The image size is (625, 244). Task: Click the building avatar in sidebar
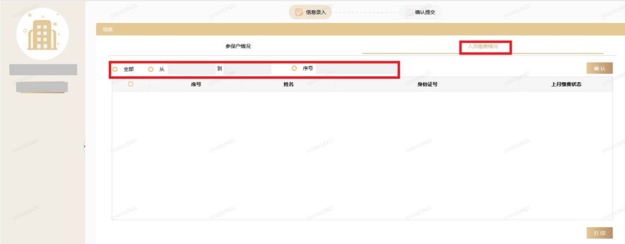point(43,34)
